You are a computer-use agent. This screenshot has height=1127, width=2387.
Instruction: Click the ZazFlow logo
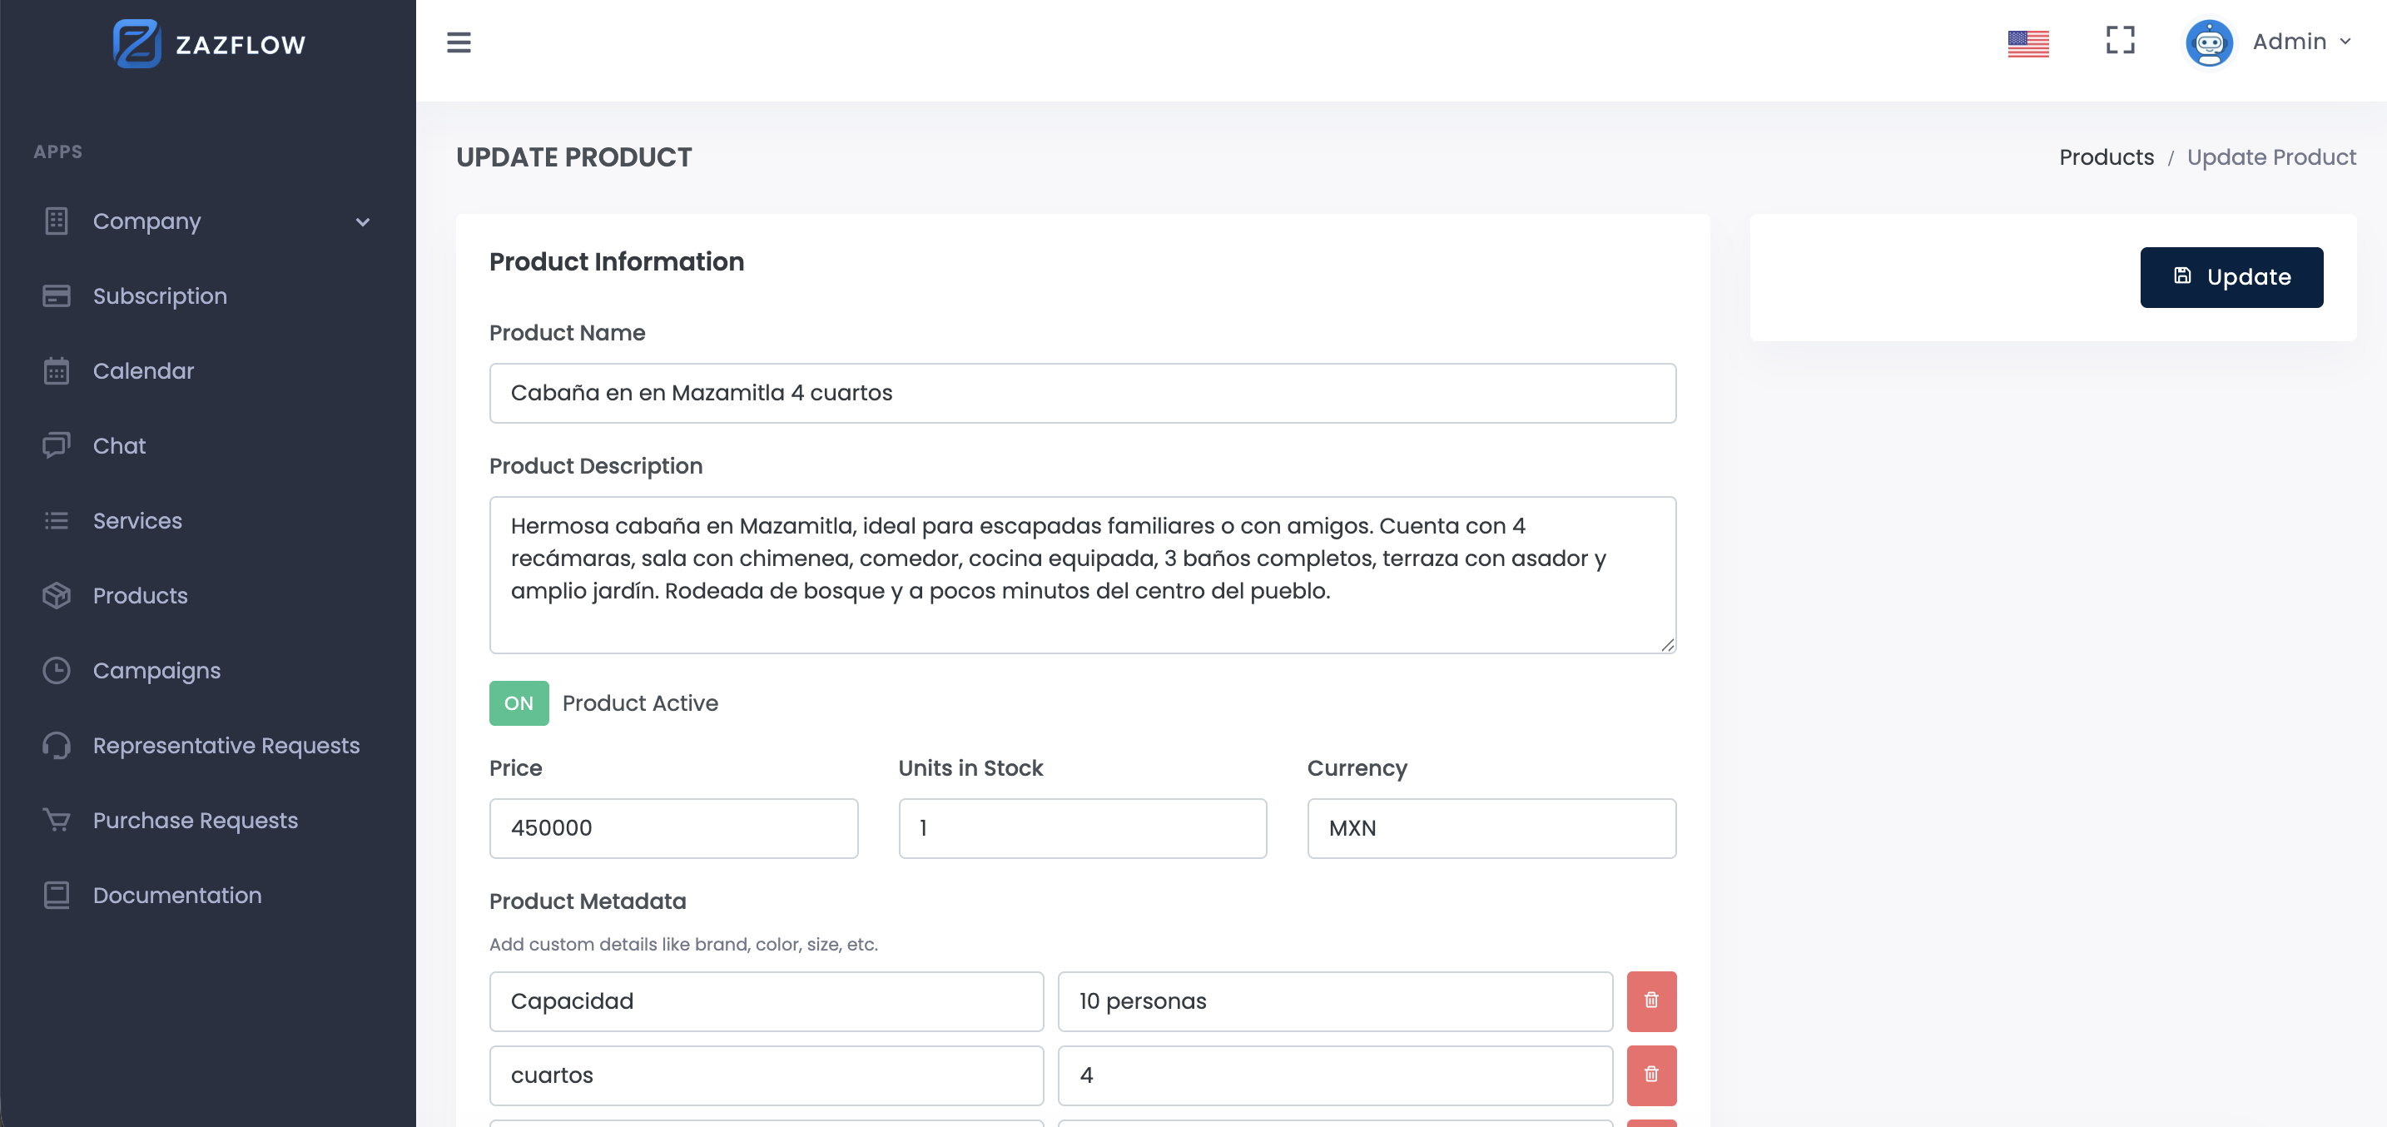tap(209, 44)
